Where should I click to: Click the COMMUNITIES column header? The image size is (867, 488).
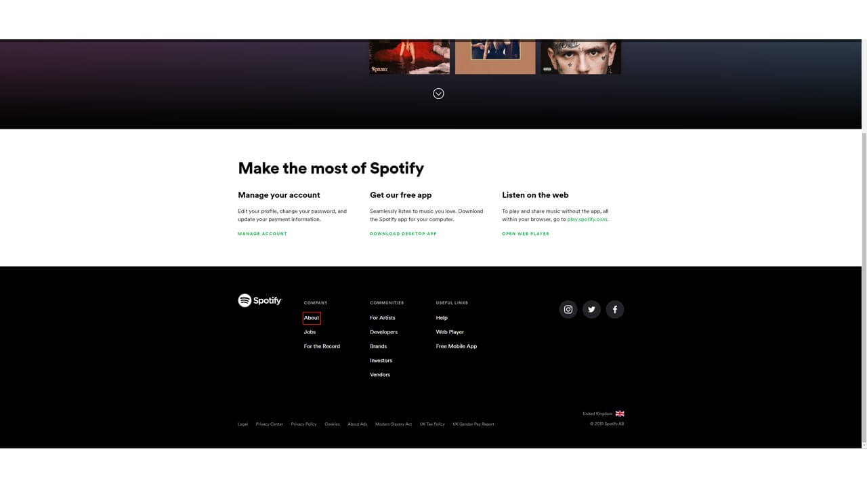[387, 303]
